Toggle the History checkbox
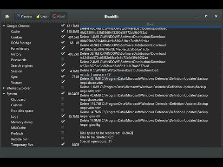Viewport: 223px width, 167px height. tap(63, 53)
